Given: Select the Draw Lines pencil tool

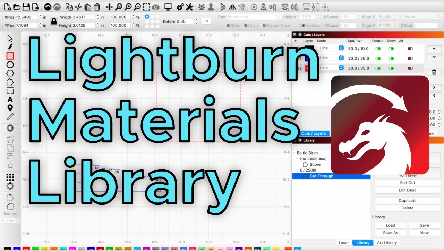Looking at the screenshot, I should pos(10,47).
